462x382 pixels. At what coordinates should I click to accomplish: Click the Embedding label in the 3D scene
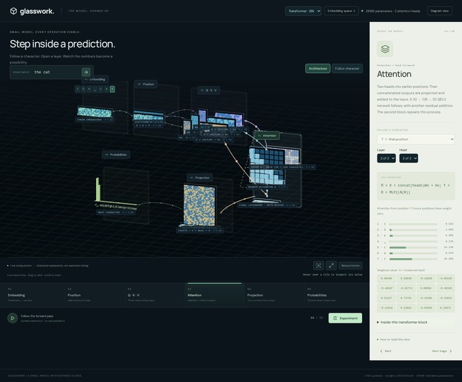click(95, 79)
